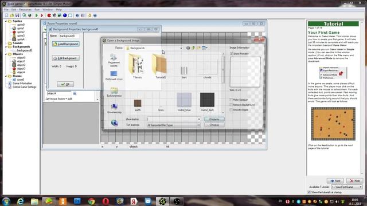Toggle the Show Preview checkbox
The height and width of the screenshot is (206, 367).
[232, 54]
